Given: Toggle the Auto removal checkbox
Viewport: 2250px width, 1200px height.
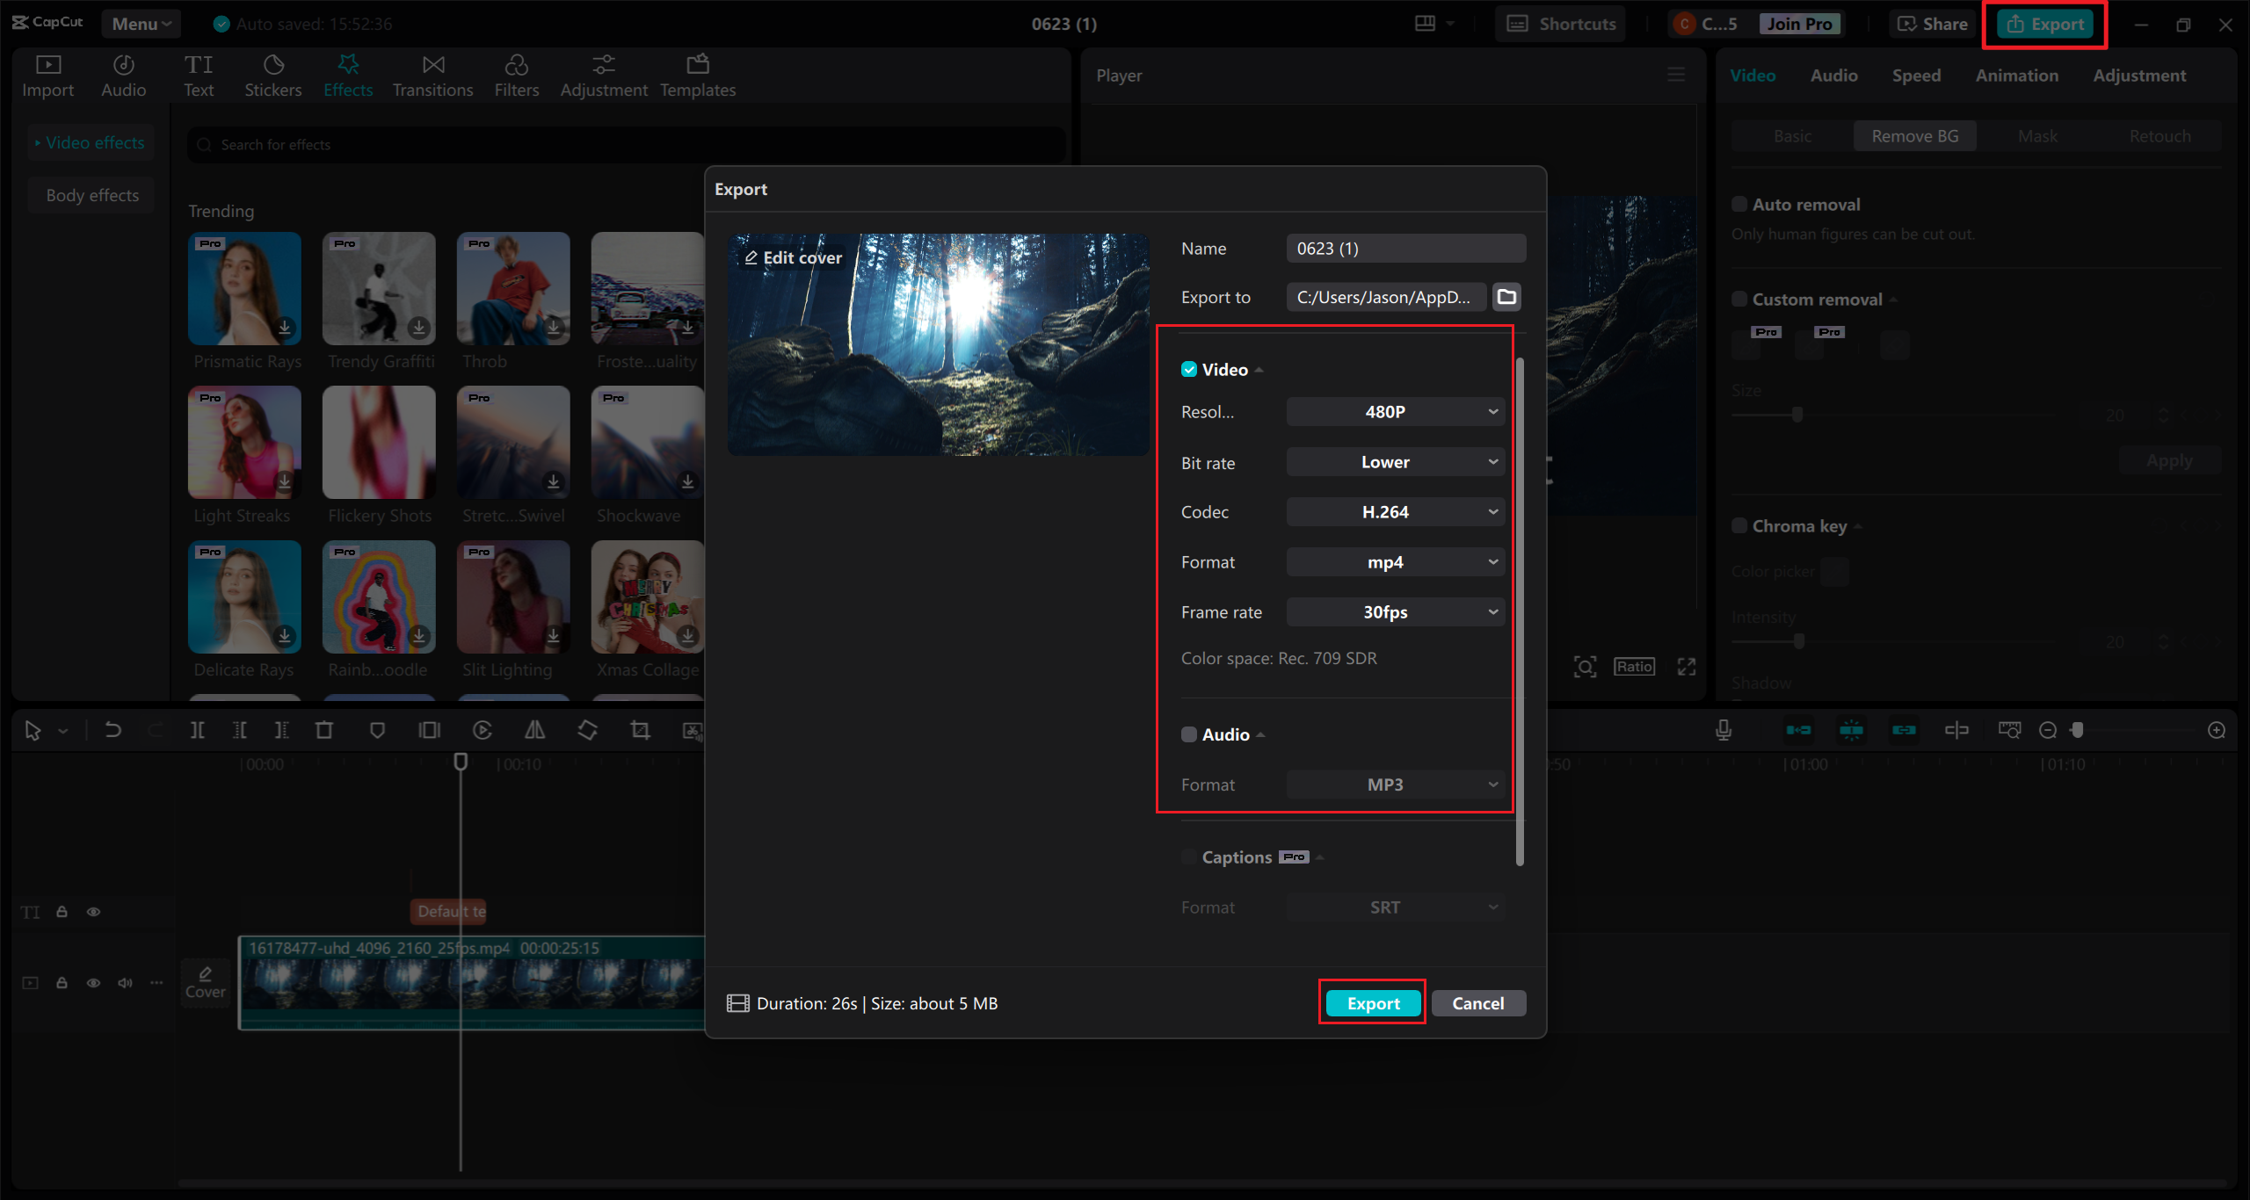Looking at the screenshot, I should click(x=1738, y=205).
